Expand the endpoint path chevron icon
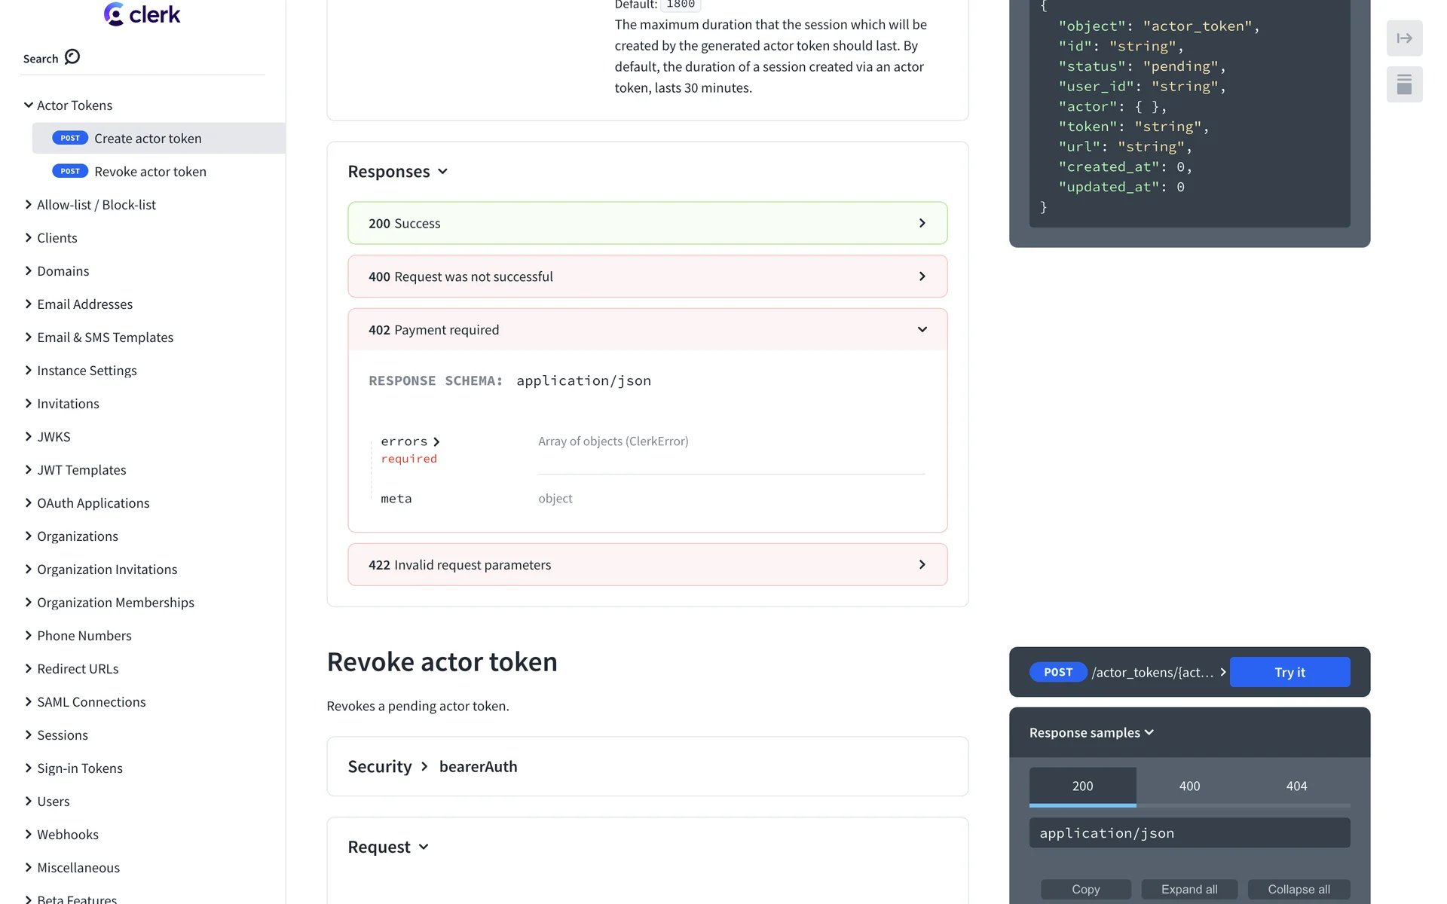1447x904 pixels. 1222,672
